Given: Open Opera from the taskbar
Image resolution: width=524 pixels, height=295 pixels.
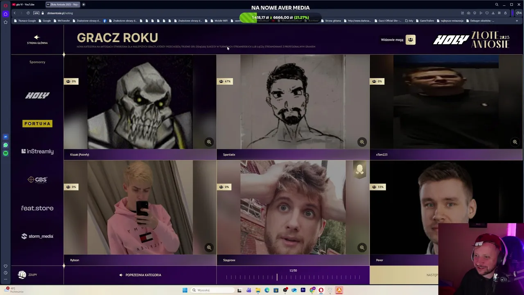Looking at the screenshot, I should pos(321,290).
